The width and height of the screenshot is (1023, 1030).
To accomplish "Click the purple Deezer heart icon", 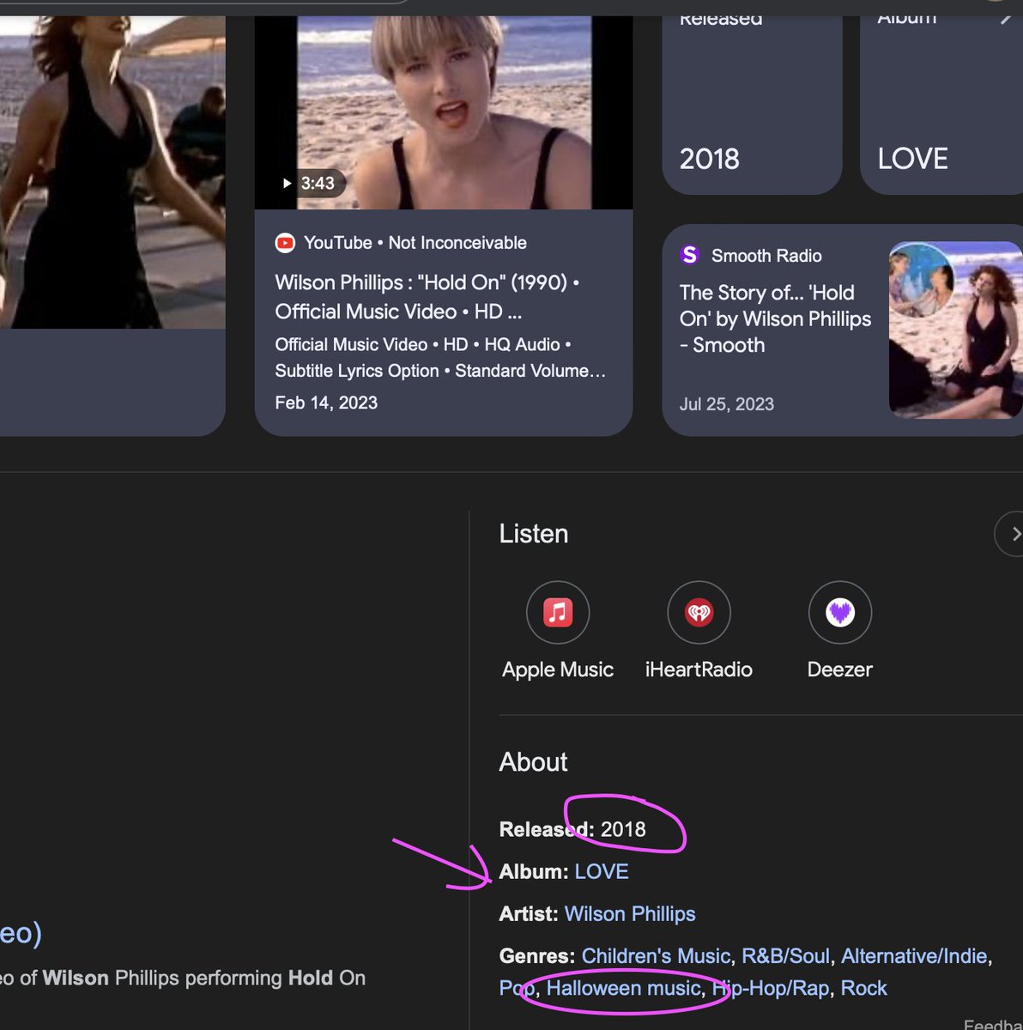I will click(839, 612).
